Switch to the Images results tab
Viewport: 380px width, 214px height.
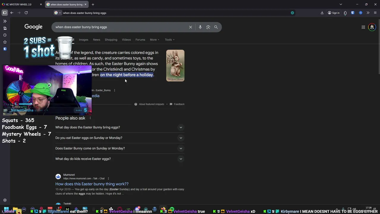(83, 40)
